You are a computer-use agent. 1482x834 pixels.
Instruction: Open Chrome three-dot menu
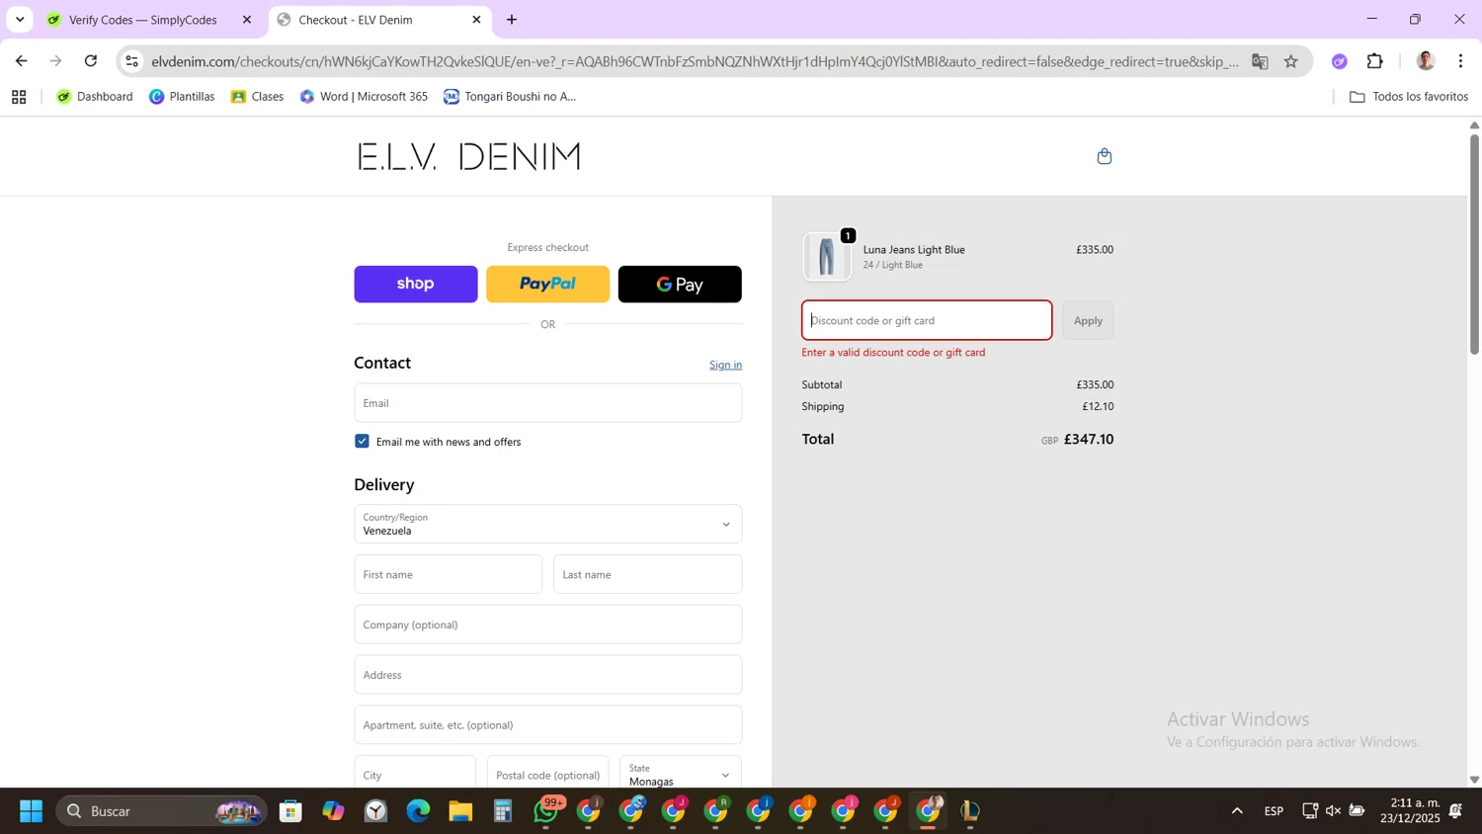pos(1460,61)
